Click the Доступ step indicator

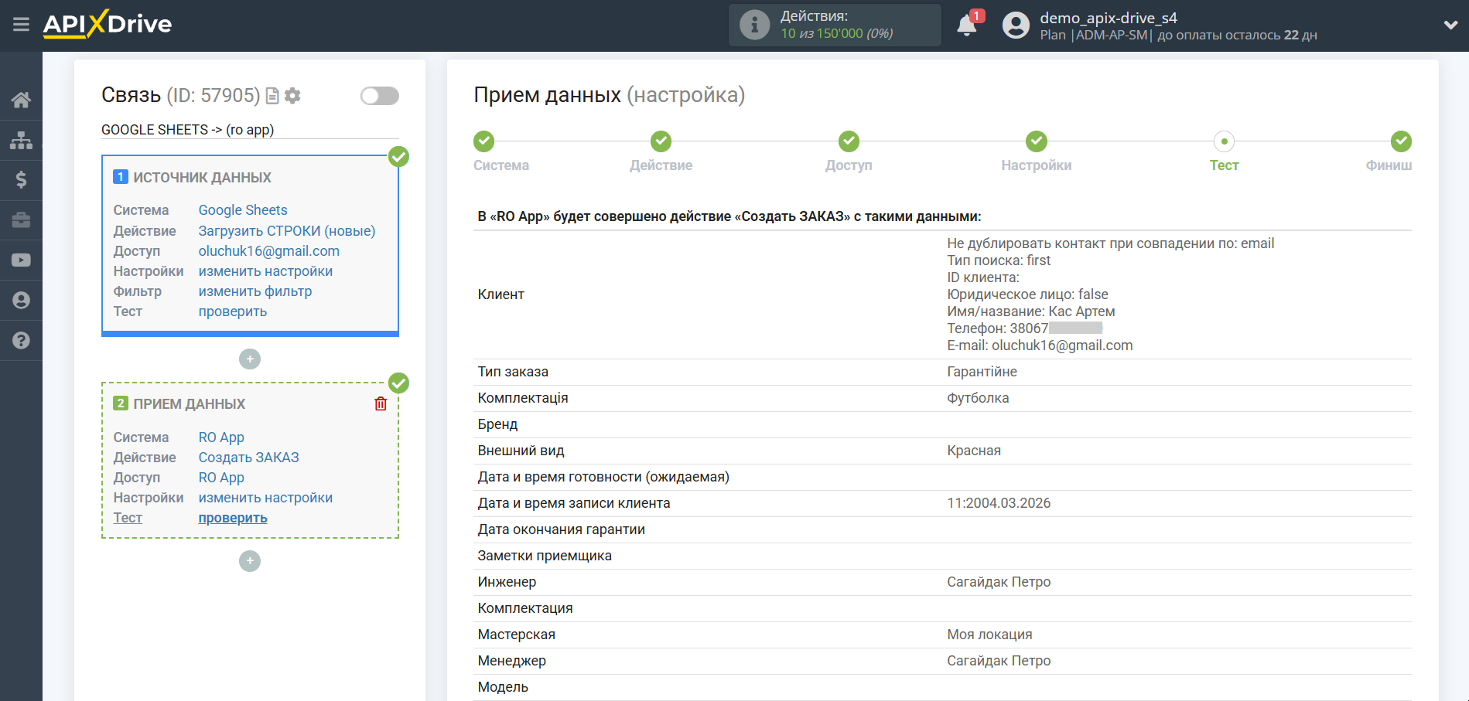tap(848, 141)
